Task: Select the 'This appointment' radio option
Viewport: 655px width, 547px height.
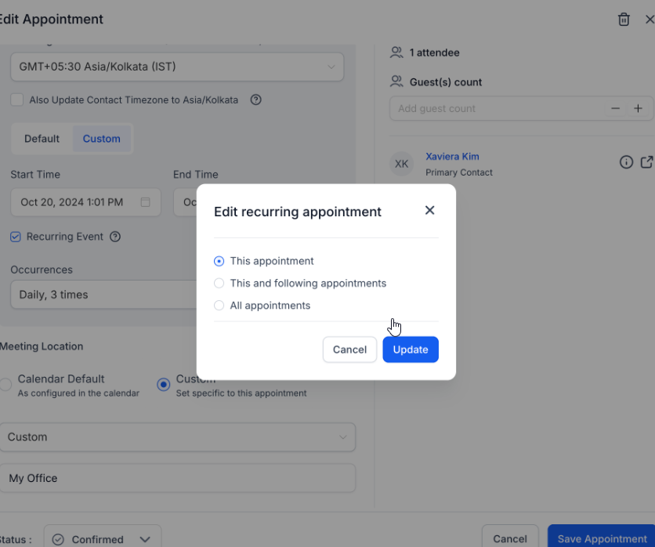Action: (219, 261)
